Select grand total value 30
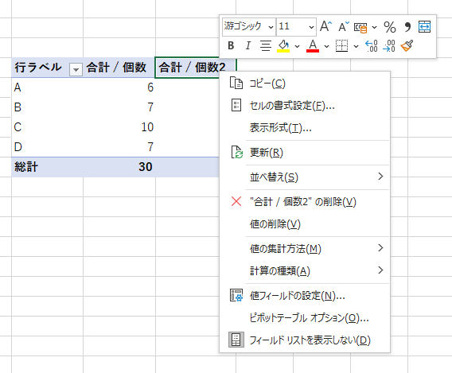Image resolution: width=452 pixels, height=373 pixels. pos(119,167)
